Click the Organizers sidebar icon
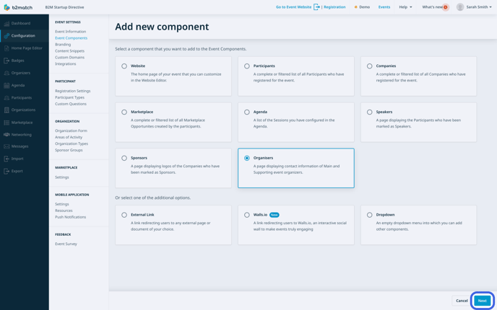The image size is (497, 310). coord(7,73)
